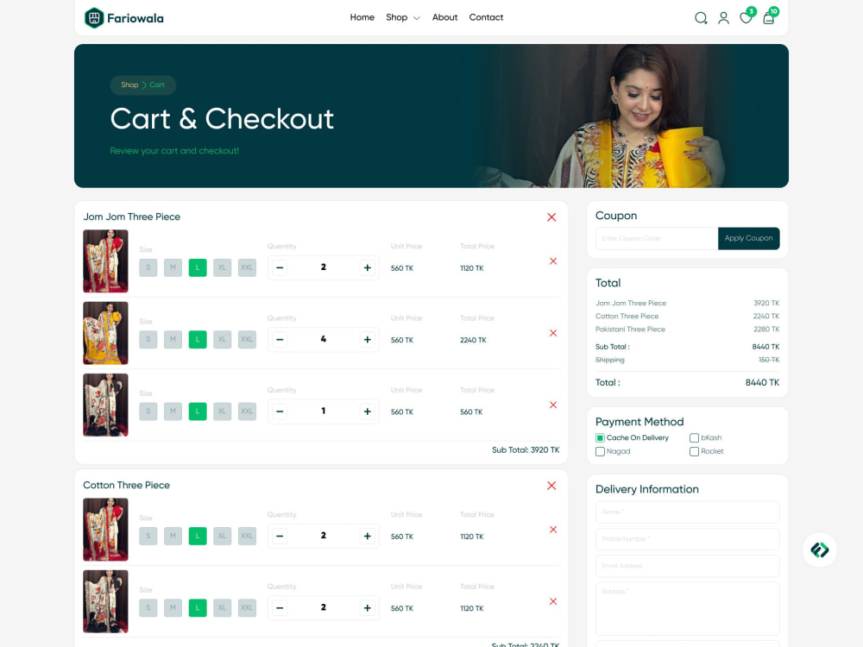
Task: Focus the Mobile Number field
Action: coord(688,539)
